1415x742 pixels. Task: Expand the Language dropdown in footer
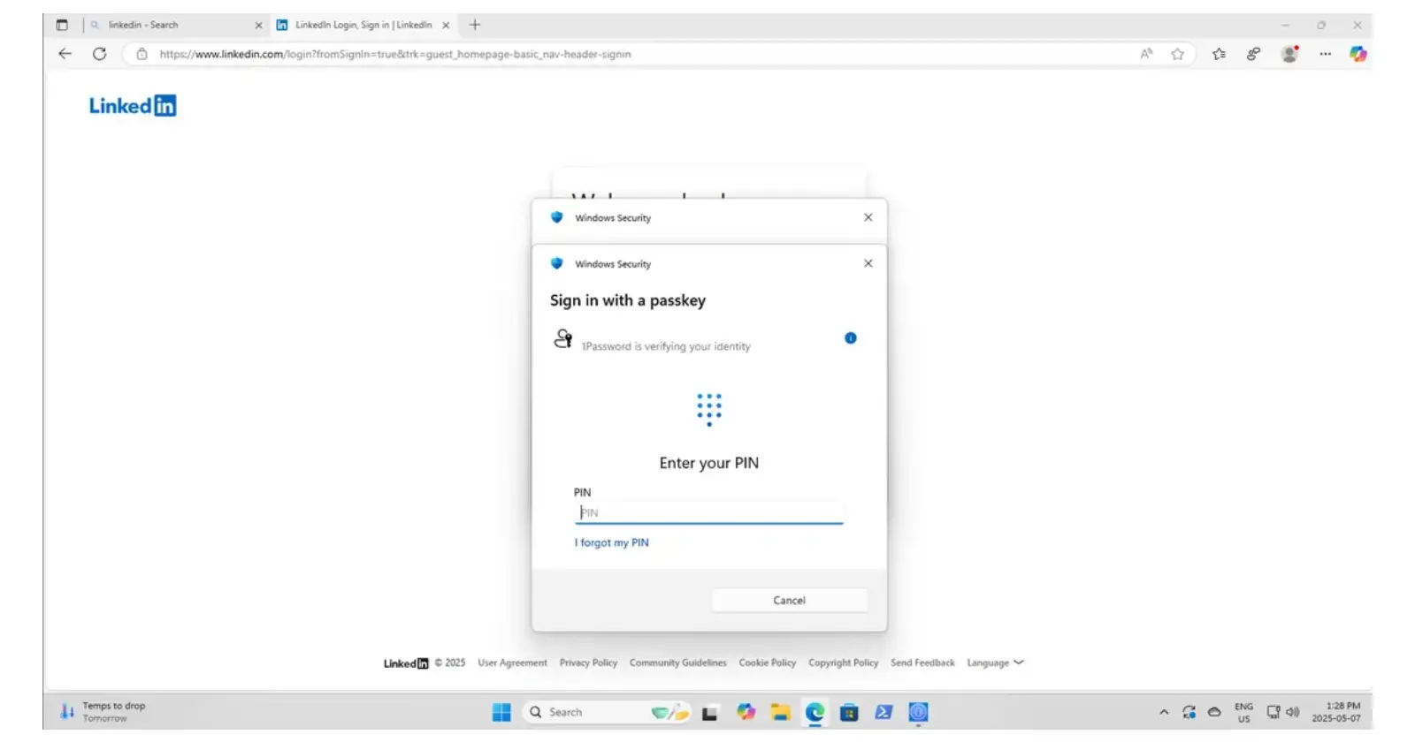(x=995, y=662)
